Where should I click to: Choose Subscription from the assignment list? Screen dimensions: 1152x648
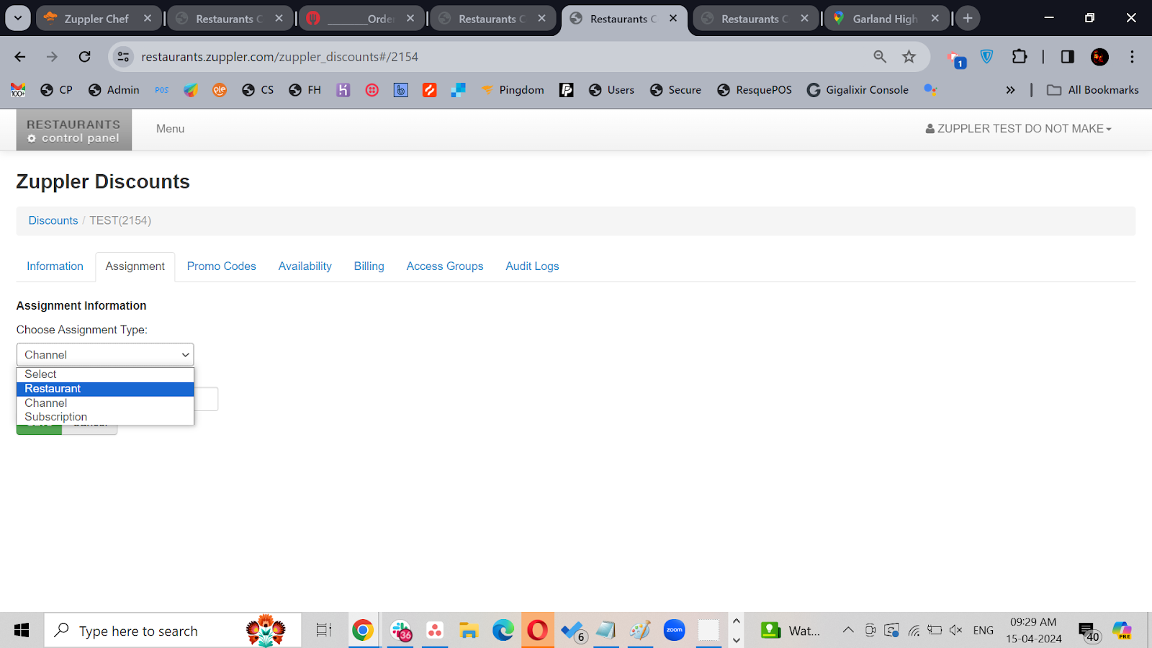coord(105,417)
